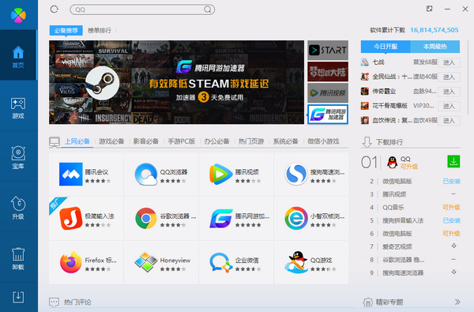Select the Honeyview app tile
The width and height of the screenshot is (474, 312).
click(161, 262)
